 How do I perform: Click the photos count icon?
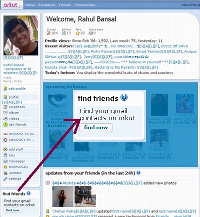click(64, 33)
